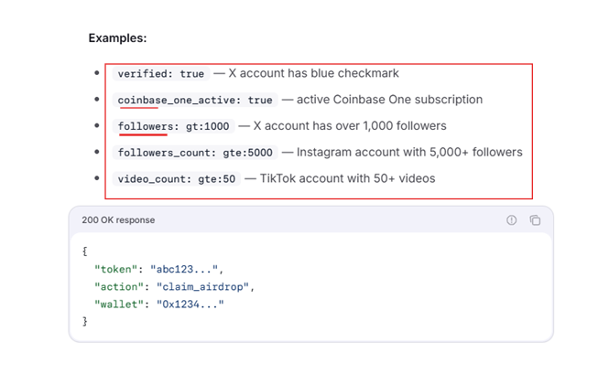The width and height of the screenshot is (609, 385).
Task: Click the report issue icon in response header
Action: 512,220
